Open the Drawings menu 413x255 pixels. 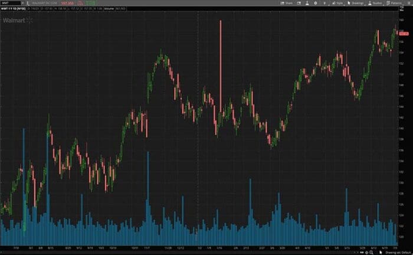pos(356,3)
